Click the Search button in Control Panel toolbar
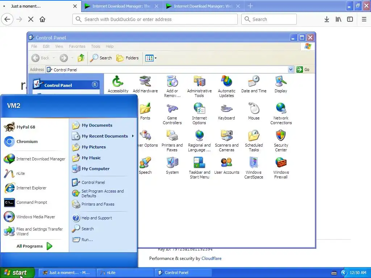The image size is (371, 278). click(101, 58)
